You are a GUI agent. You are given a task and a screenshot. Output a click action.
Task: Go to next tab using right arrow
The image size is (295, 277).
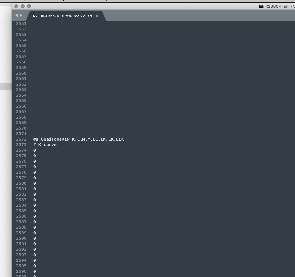click(x=21, y=15)
